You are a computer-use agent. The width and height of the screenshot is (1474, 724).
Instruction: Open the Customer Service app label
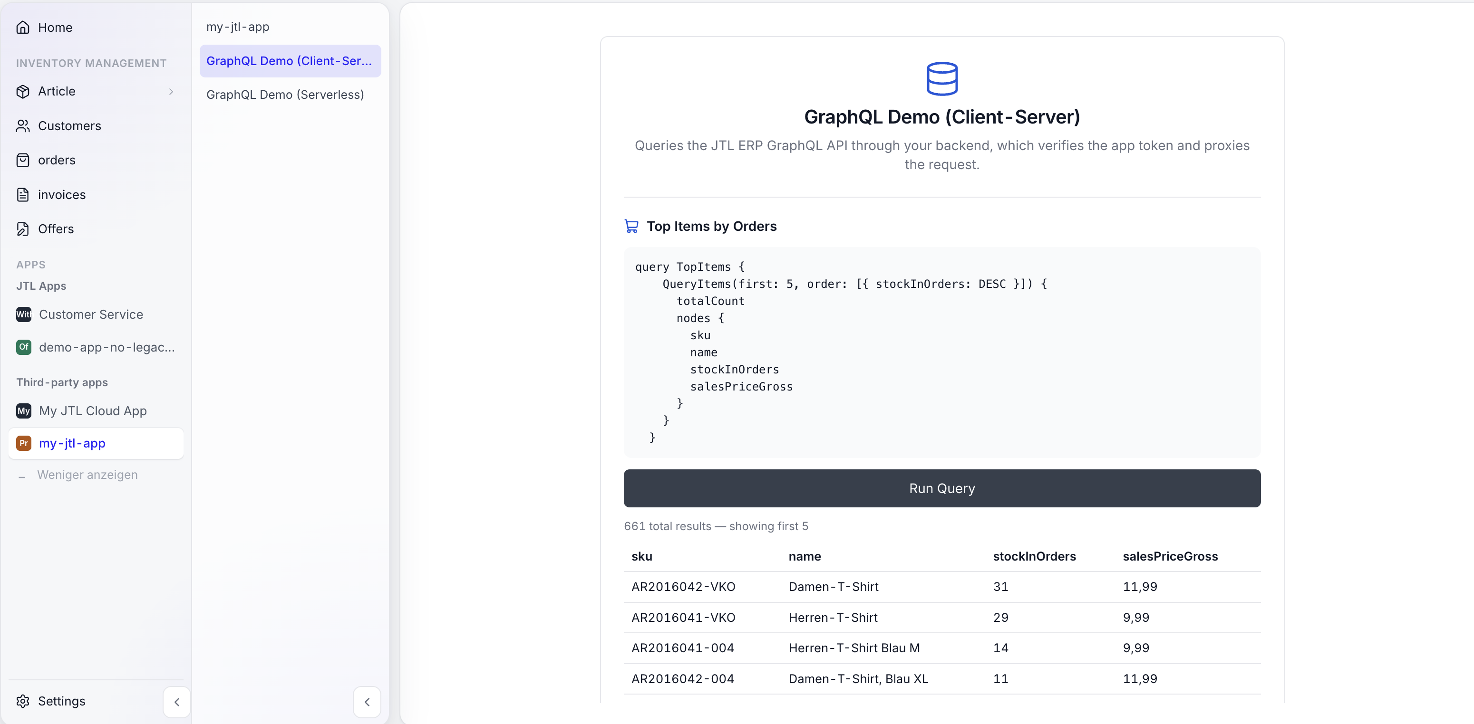point(91,314)
